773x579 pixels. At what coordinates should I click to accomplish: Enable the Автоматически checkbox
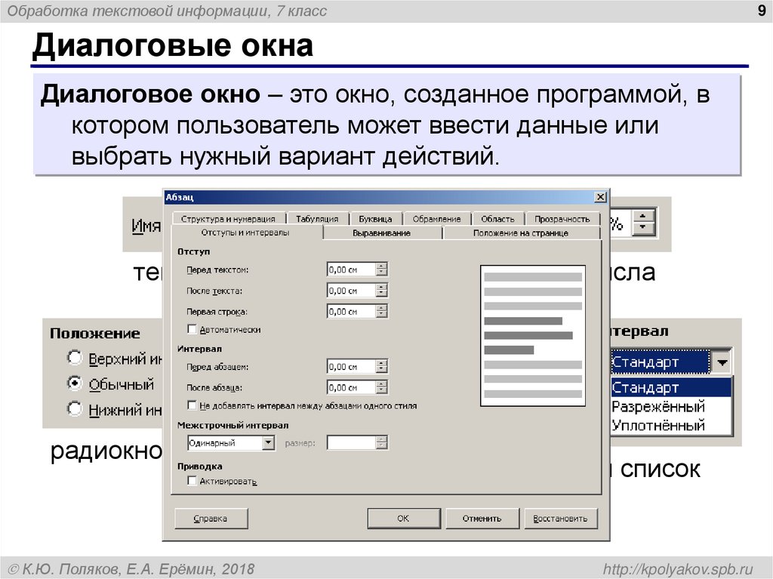(192, 329)
